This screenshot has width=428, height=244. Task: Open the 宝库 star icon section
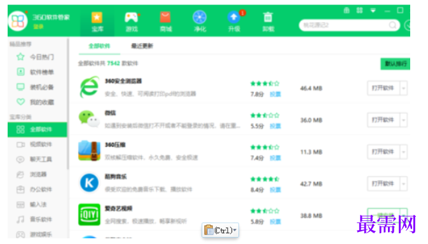(x=97, y=22)
